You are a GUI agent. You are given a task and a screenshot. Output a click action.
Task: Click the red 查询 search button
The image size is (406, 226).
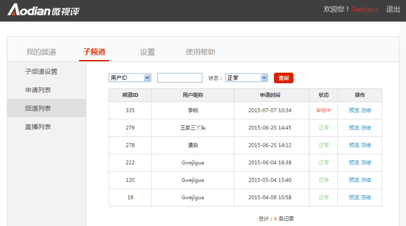(x=283, y=78)
